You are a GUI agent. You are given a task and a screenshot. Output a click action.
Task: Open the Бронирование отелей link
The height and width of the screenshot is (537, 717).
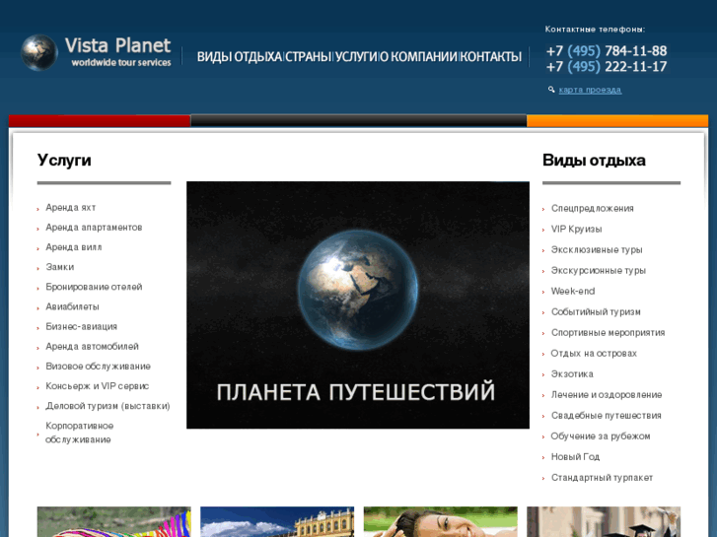[x=94, y=287]
